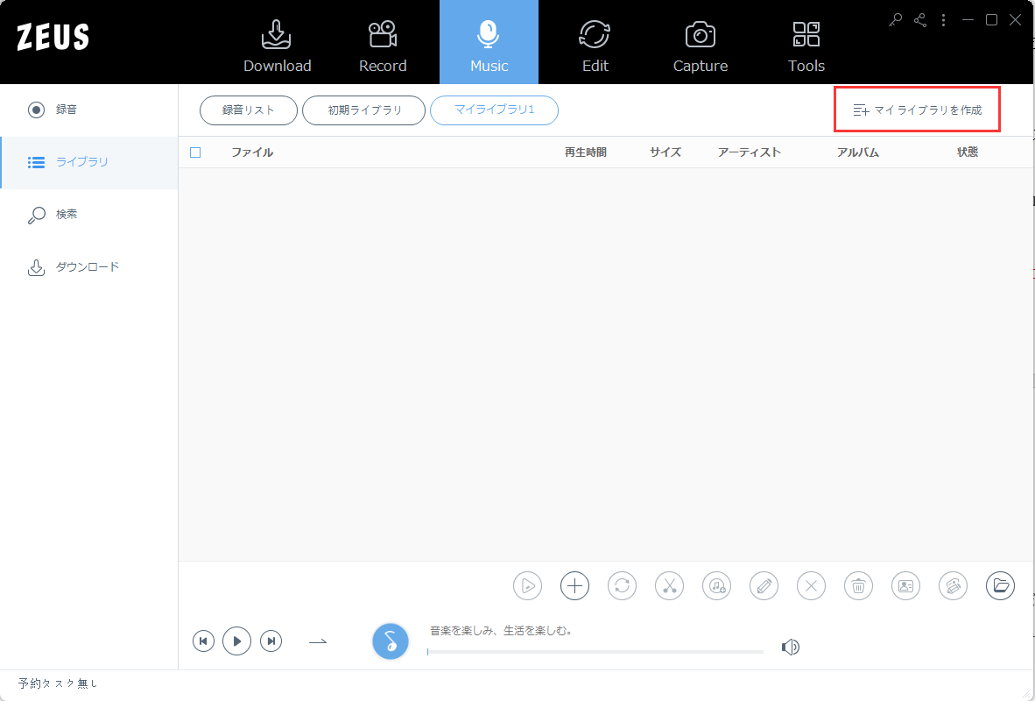Click the マイ ライブラリを作成 button
The image size is (1035, 701).
pyautogui.click(x=917, y=109)
